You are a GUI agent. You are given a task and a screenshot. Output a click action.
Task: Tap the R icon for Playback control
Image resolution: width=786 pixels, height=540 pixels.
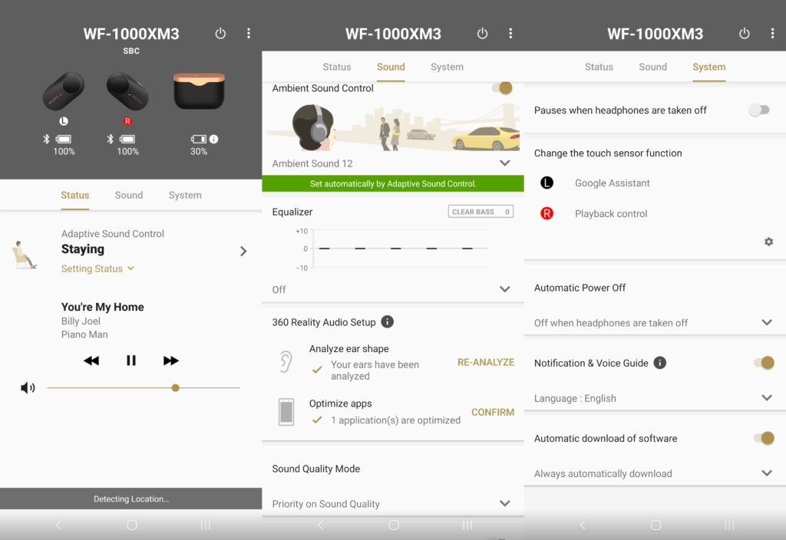547,213
